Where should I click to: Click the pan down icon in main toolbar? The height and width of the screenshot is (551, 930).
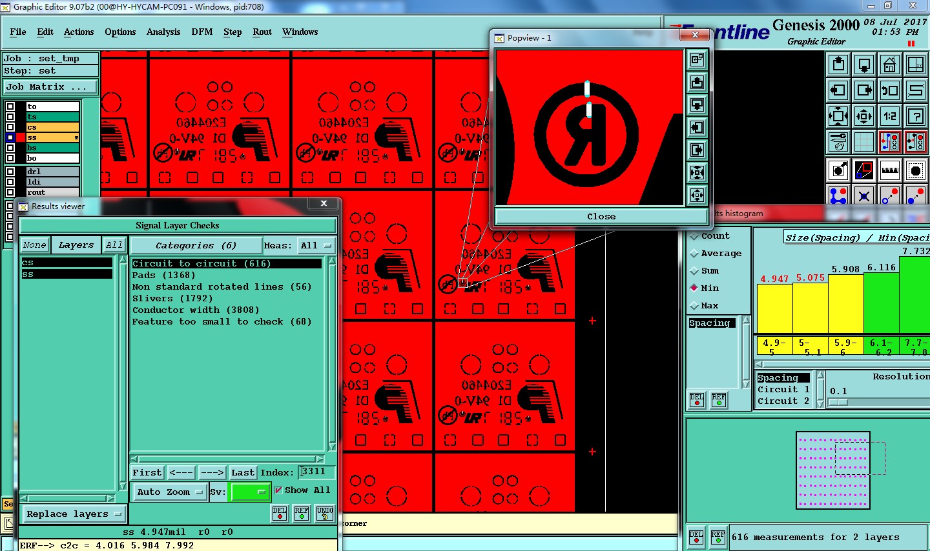pos(864,64)
